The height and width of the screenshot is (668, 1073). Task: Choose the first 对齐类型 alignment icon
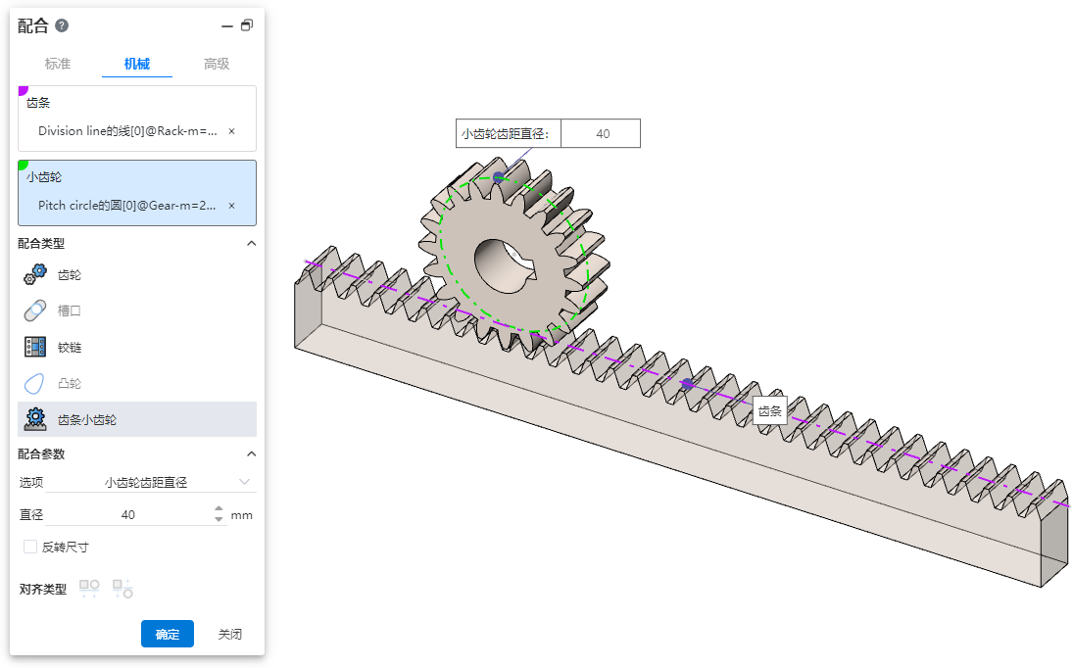tap(89, 588)
